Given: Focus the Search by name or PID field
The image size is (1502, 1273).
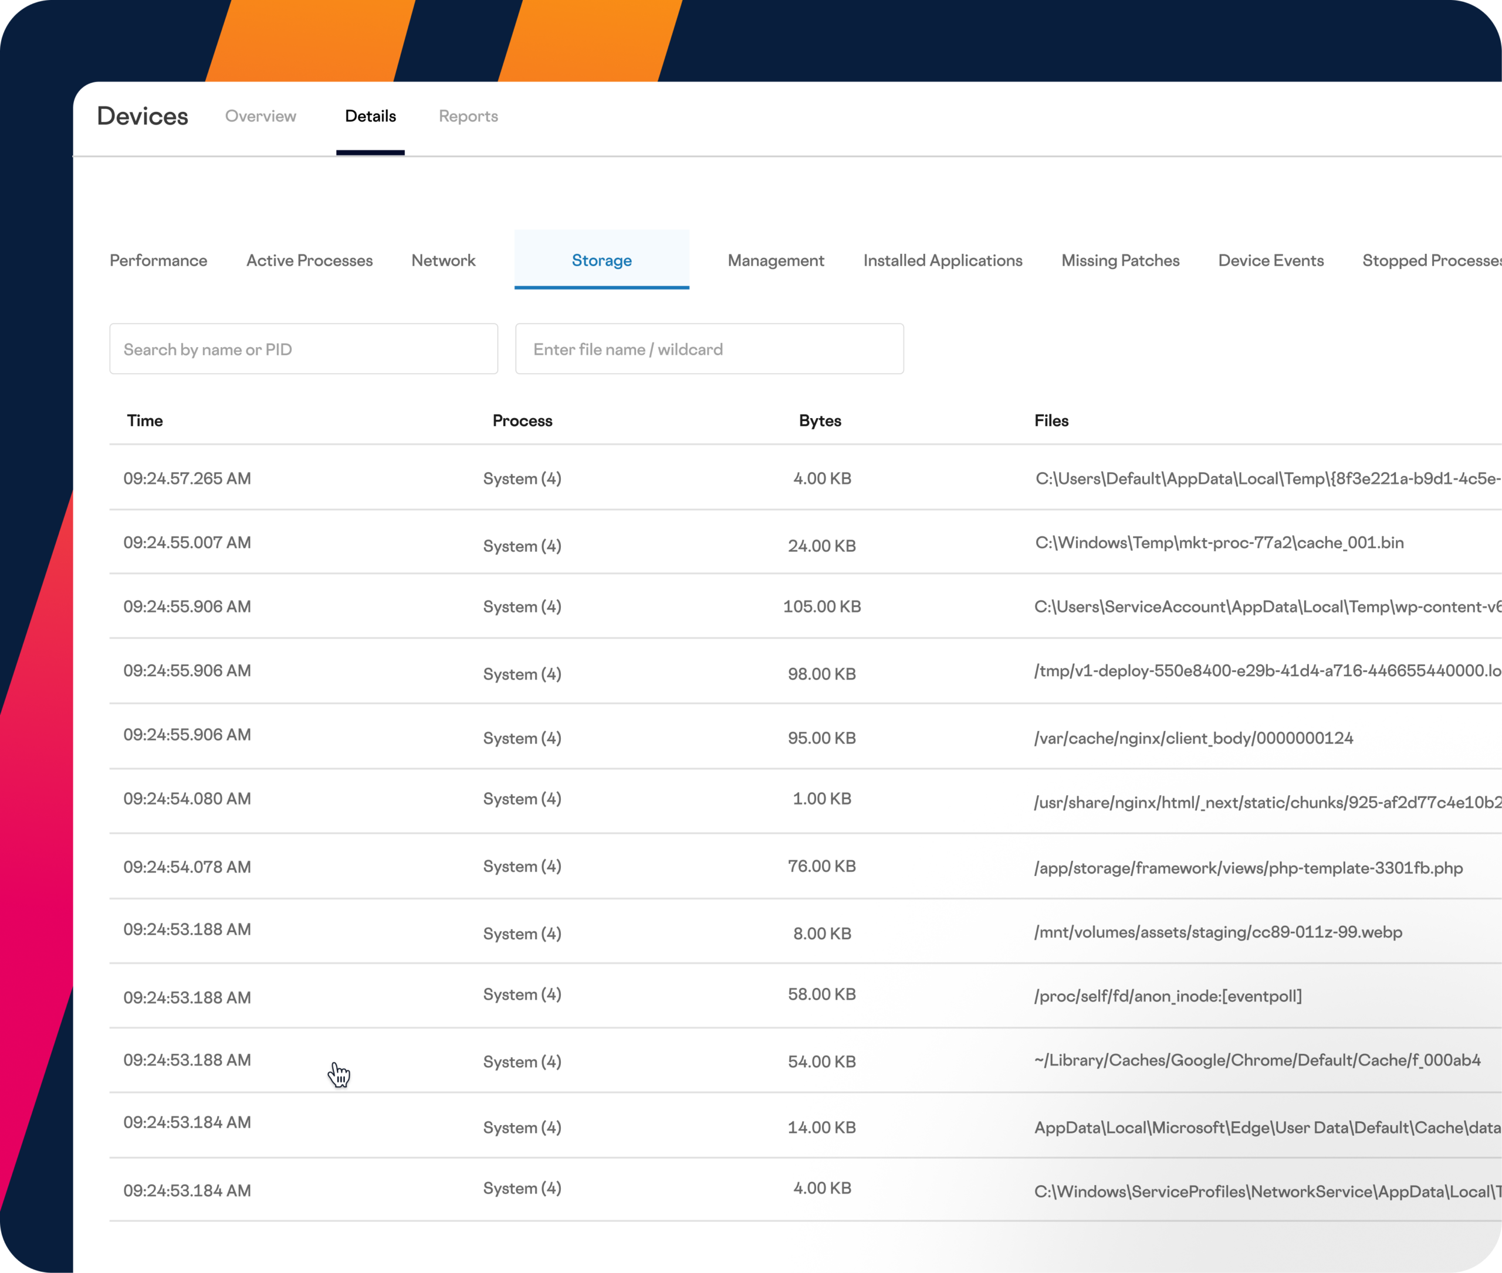Looking at the screenshot, I should 303,349.
